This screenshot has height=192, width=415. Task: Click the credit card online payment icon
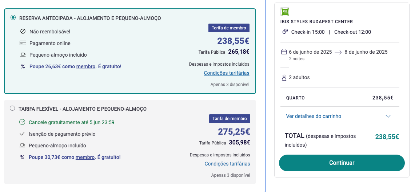point(23,43)
